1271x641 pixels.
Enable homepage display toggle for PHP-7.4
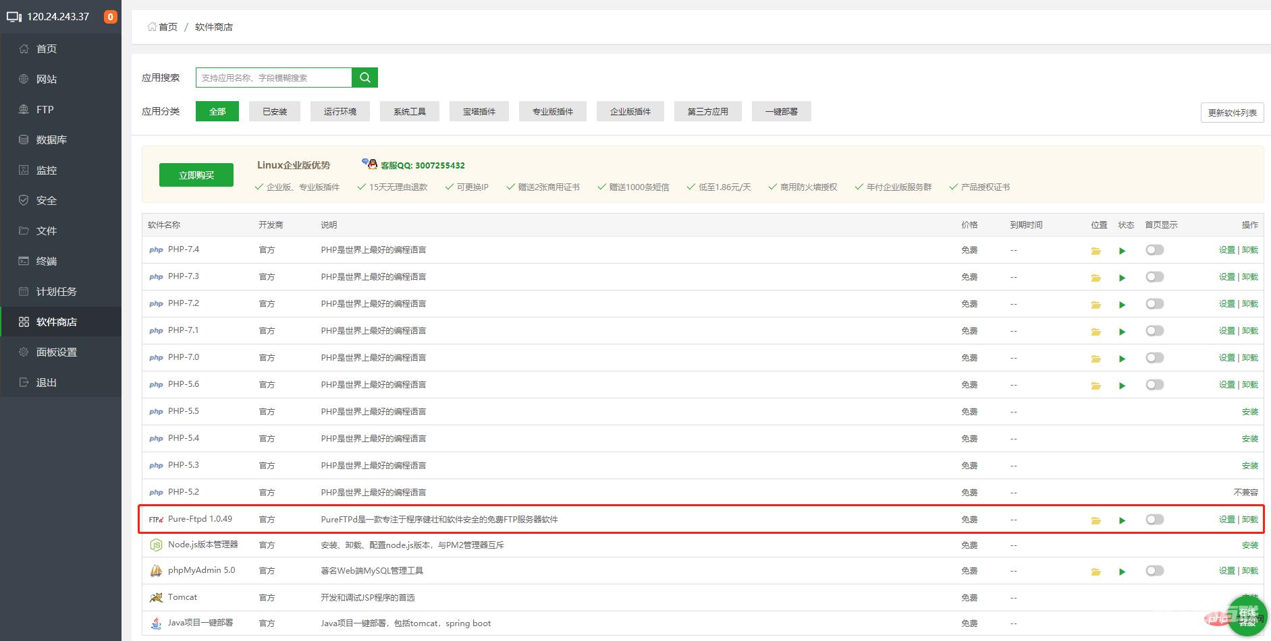pos(1154,250)
